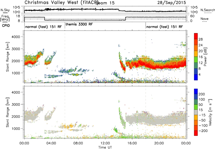Click the "Slant Range [km]" label of velocity panel
The image size is (215, 149).
tap(8, 112)
